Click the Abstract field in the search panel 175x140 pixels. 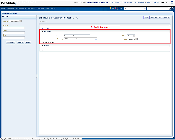coord(14,28)
